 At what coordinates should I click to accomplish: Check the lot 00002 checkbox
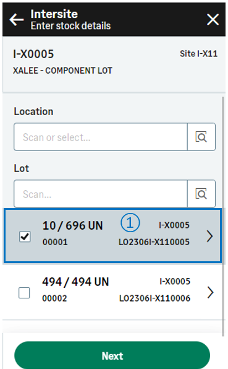point(24,293)
